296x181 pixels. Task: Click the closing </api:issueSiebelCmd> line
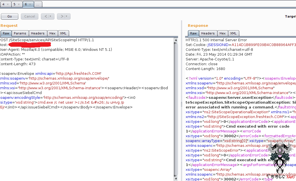[66, 107]
